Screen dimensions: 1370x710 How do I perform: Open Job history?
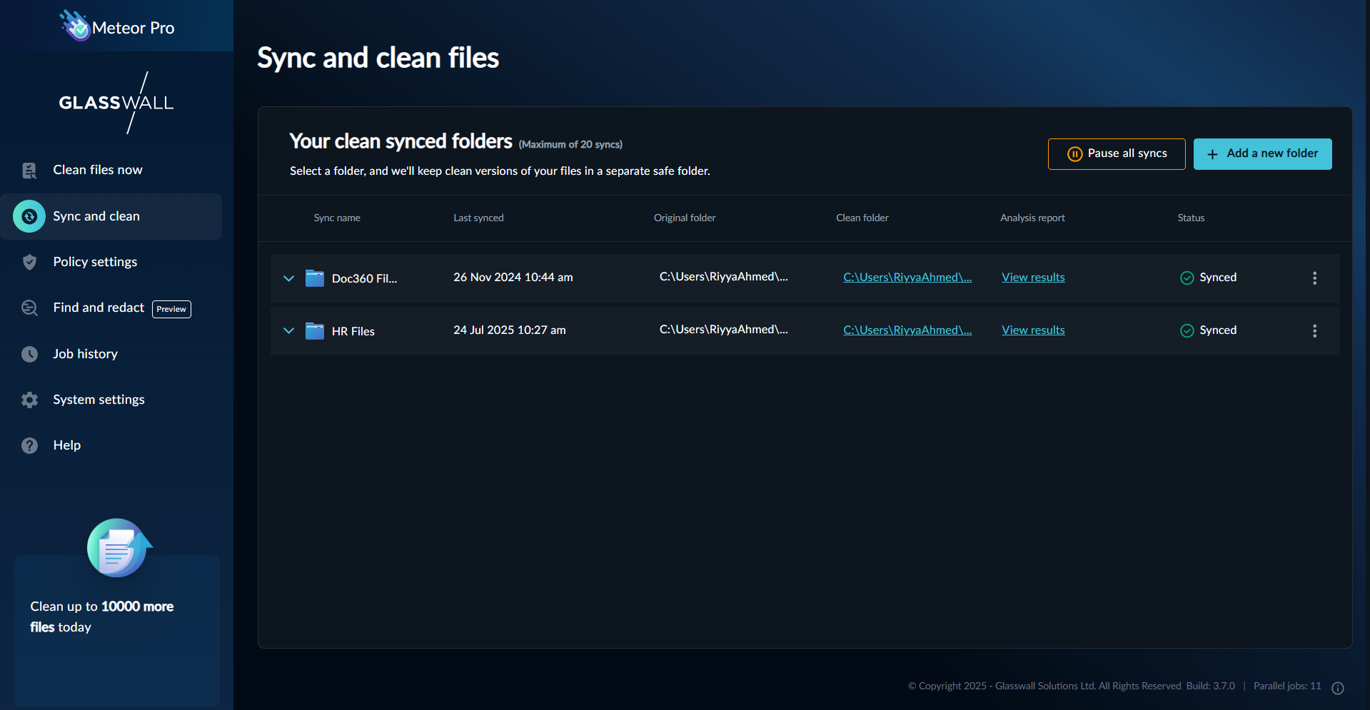[85, 354]
